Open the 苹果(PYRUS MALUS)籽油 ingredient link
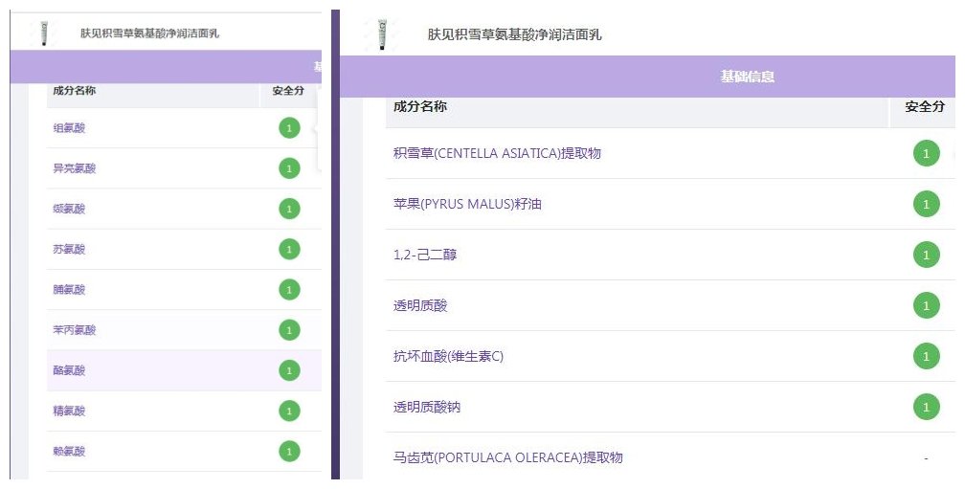This screenshot has height=489, width=965. (x=467, y=204)
